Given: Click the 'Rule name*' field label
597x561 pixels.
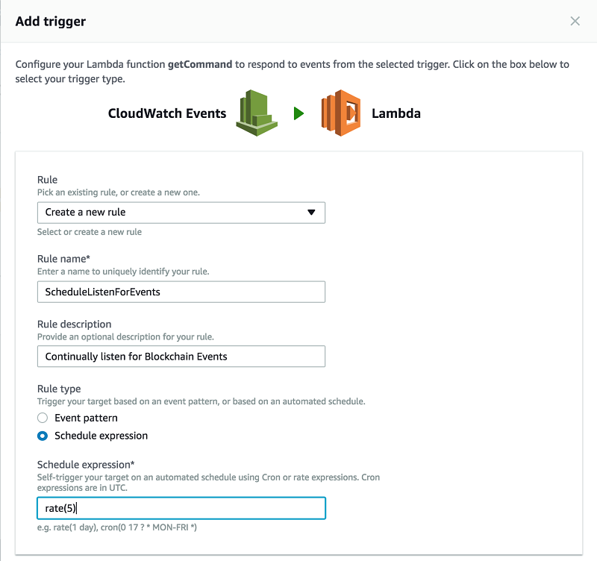Looking at the screenshot, I should [x=63, y=259].
